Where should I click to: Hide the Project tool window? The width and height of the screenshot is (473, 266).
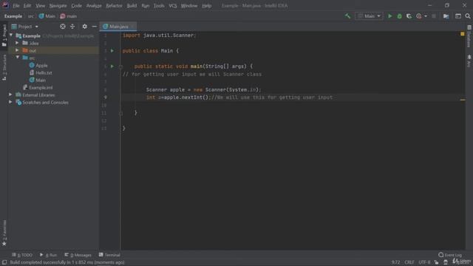[x=94, y=27]
